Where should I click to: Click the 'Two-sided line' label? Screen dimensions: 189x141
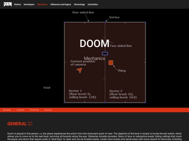[121, 46]
